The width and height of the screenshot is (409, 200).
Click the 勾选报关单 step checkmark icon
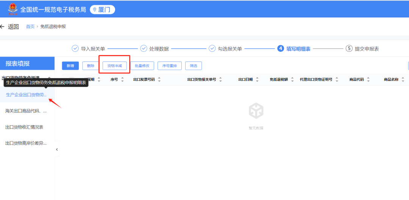(x=212, y=49)
